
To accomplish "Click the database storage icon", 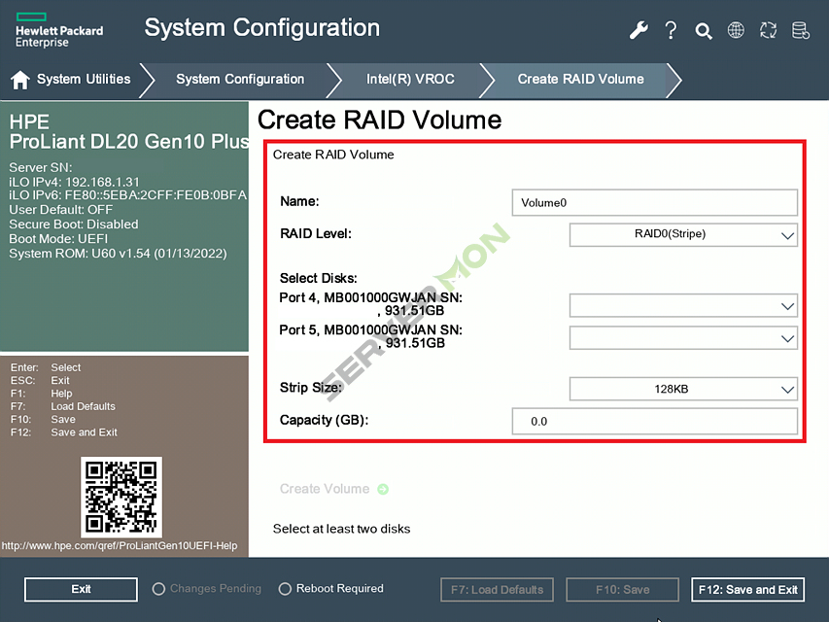I will tap(801, 30).
